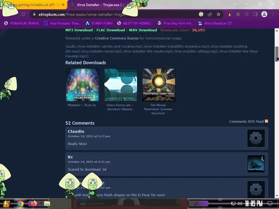Click the commenter name Claudio
Viewport: 279px width, 209px height.
(x=76, y=131)
